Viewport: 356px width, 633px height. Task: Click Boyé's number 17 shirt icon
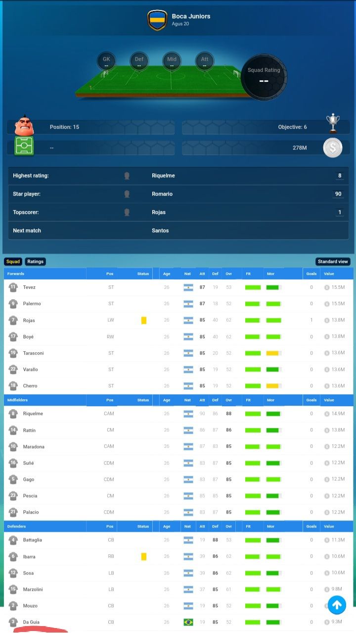pyautogui.click(x=13, y=336)
